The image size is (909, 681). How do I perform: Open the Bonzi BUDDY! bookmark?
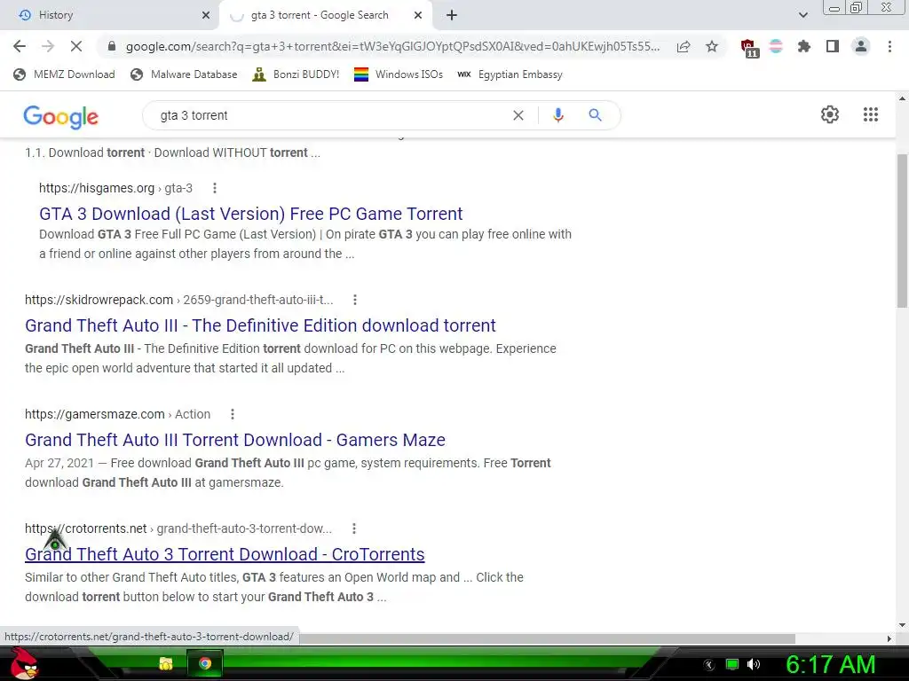click(296, 74)
